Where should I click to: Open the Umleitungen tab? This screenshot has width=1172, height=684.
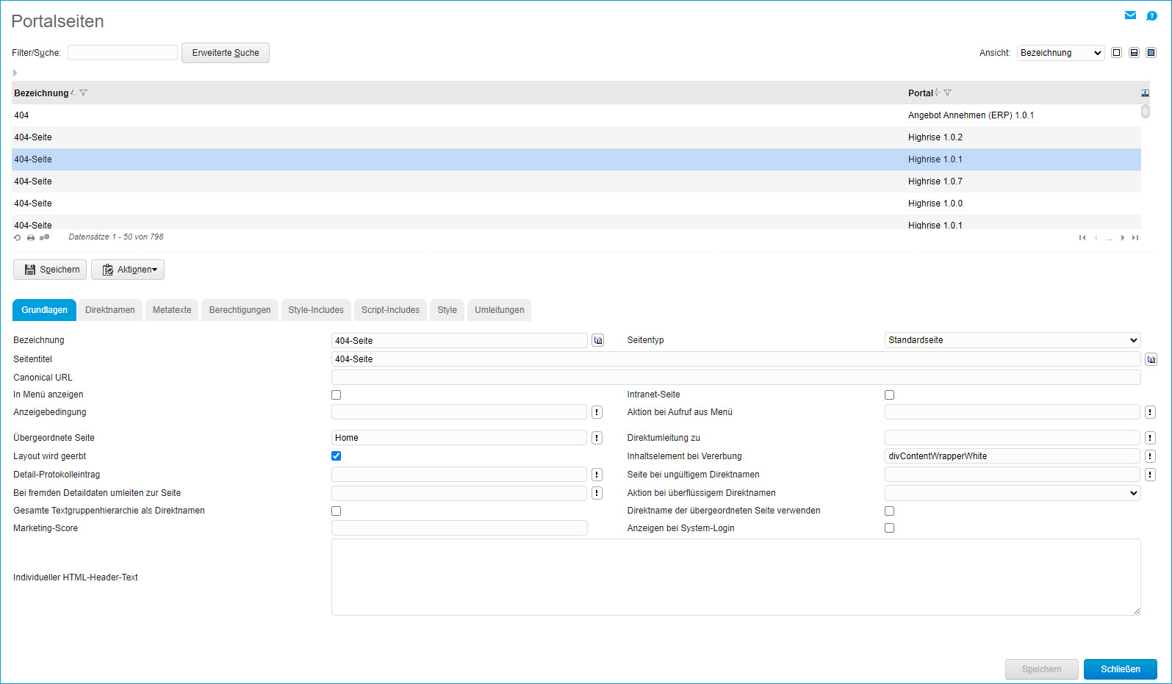(x=499, y=310)
